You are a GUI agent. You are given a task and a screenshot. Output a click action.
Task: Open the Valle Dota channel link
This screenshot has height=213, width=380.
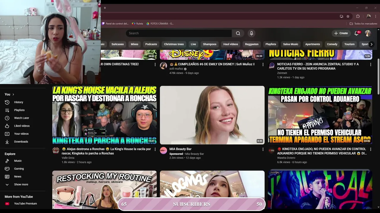68,158
